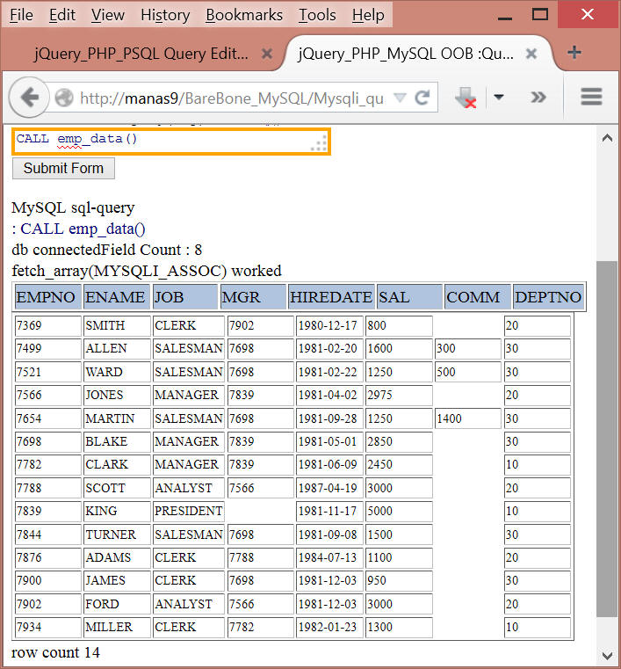Open the downloads arrow icon
621x669 pixels.
(466, 98)
